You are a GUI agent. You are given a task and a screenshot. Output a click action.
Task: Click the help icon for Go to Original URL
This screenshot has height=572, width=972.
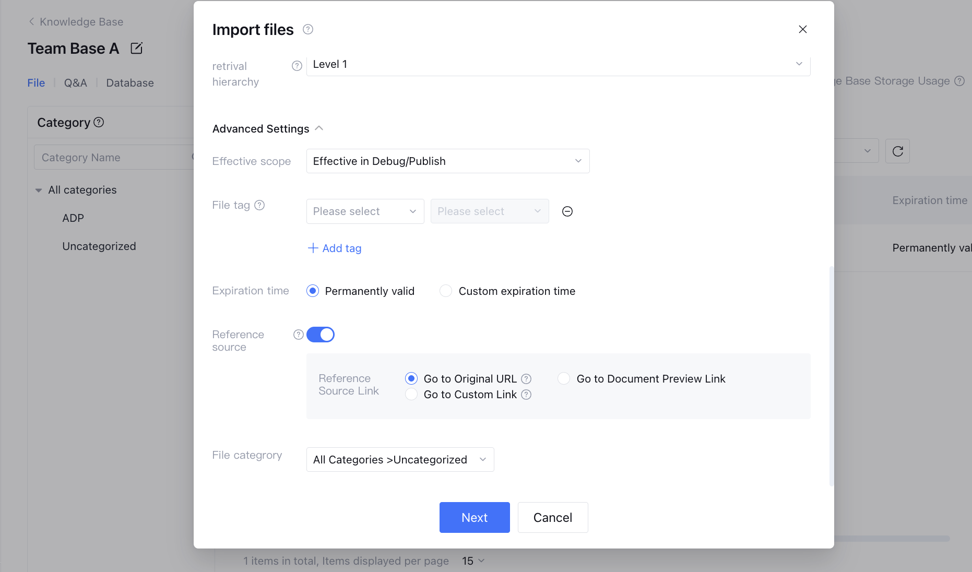[x=526, y=379]
